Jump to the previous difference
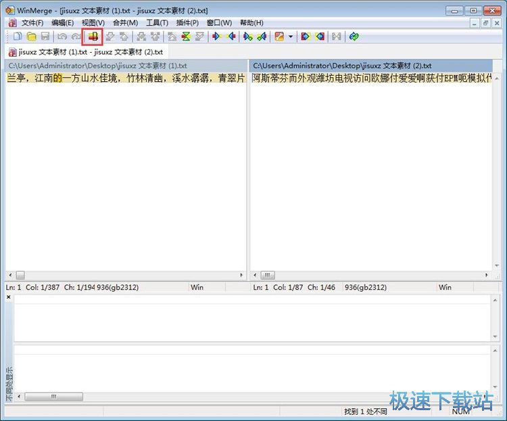Viewport: 507px width, 421px height. pyautogui.click(x=124, y=37)
